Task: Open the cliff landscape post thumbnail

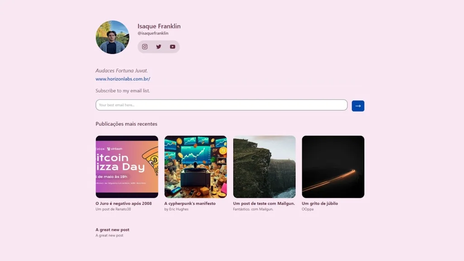Action: (x=264, y=167)
